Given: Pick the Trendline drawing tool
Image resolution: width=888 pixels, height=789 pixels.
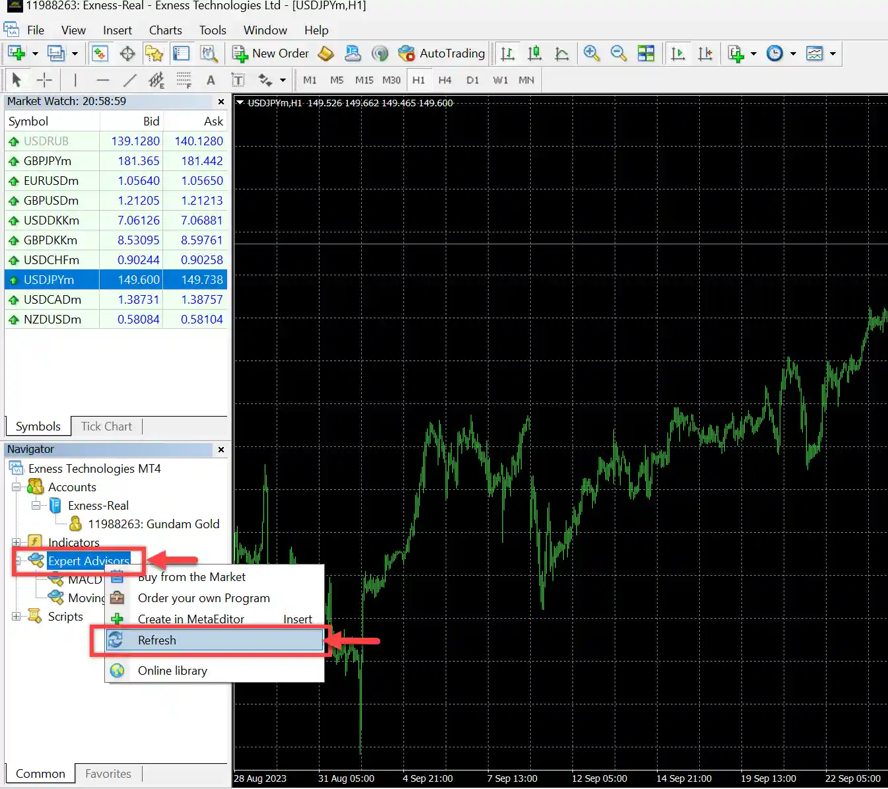Looking at the screenshot, I should pyautogui.click(x=130, y=80).
